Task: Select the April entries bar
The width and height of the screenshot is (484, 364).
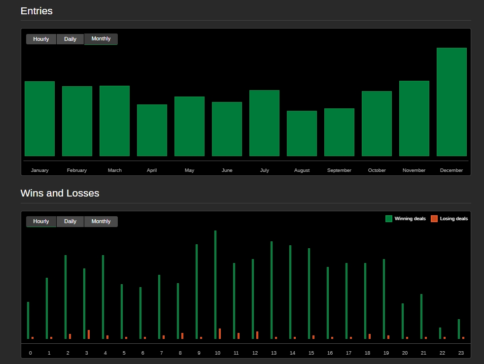Action: [x=152, y=130]
